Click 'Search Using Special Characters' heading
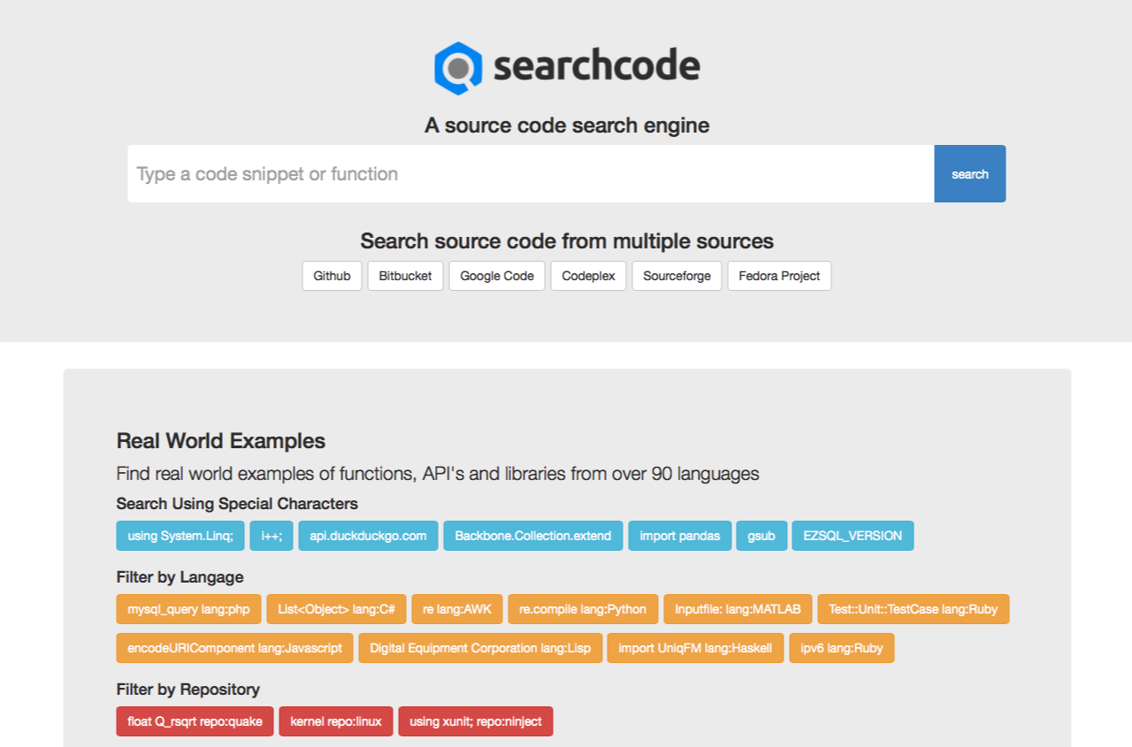Viewport: 1132px width, 747px height. pyautogui.click(x=237, y=504)
